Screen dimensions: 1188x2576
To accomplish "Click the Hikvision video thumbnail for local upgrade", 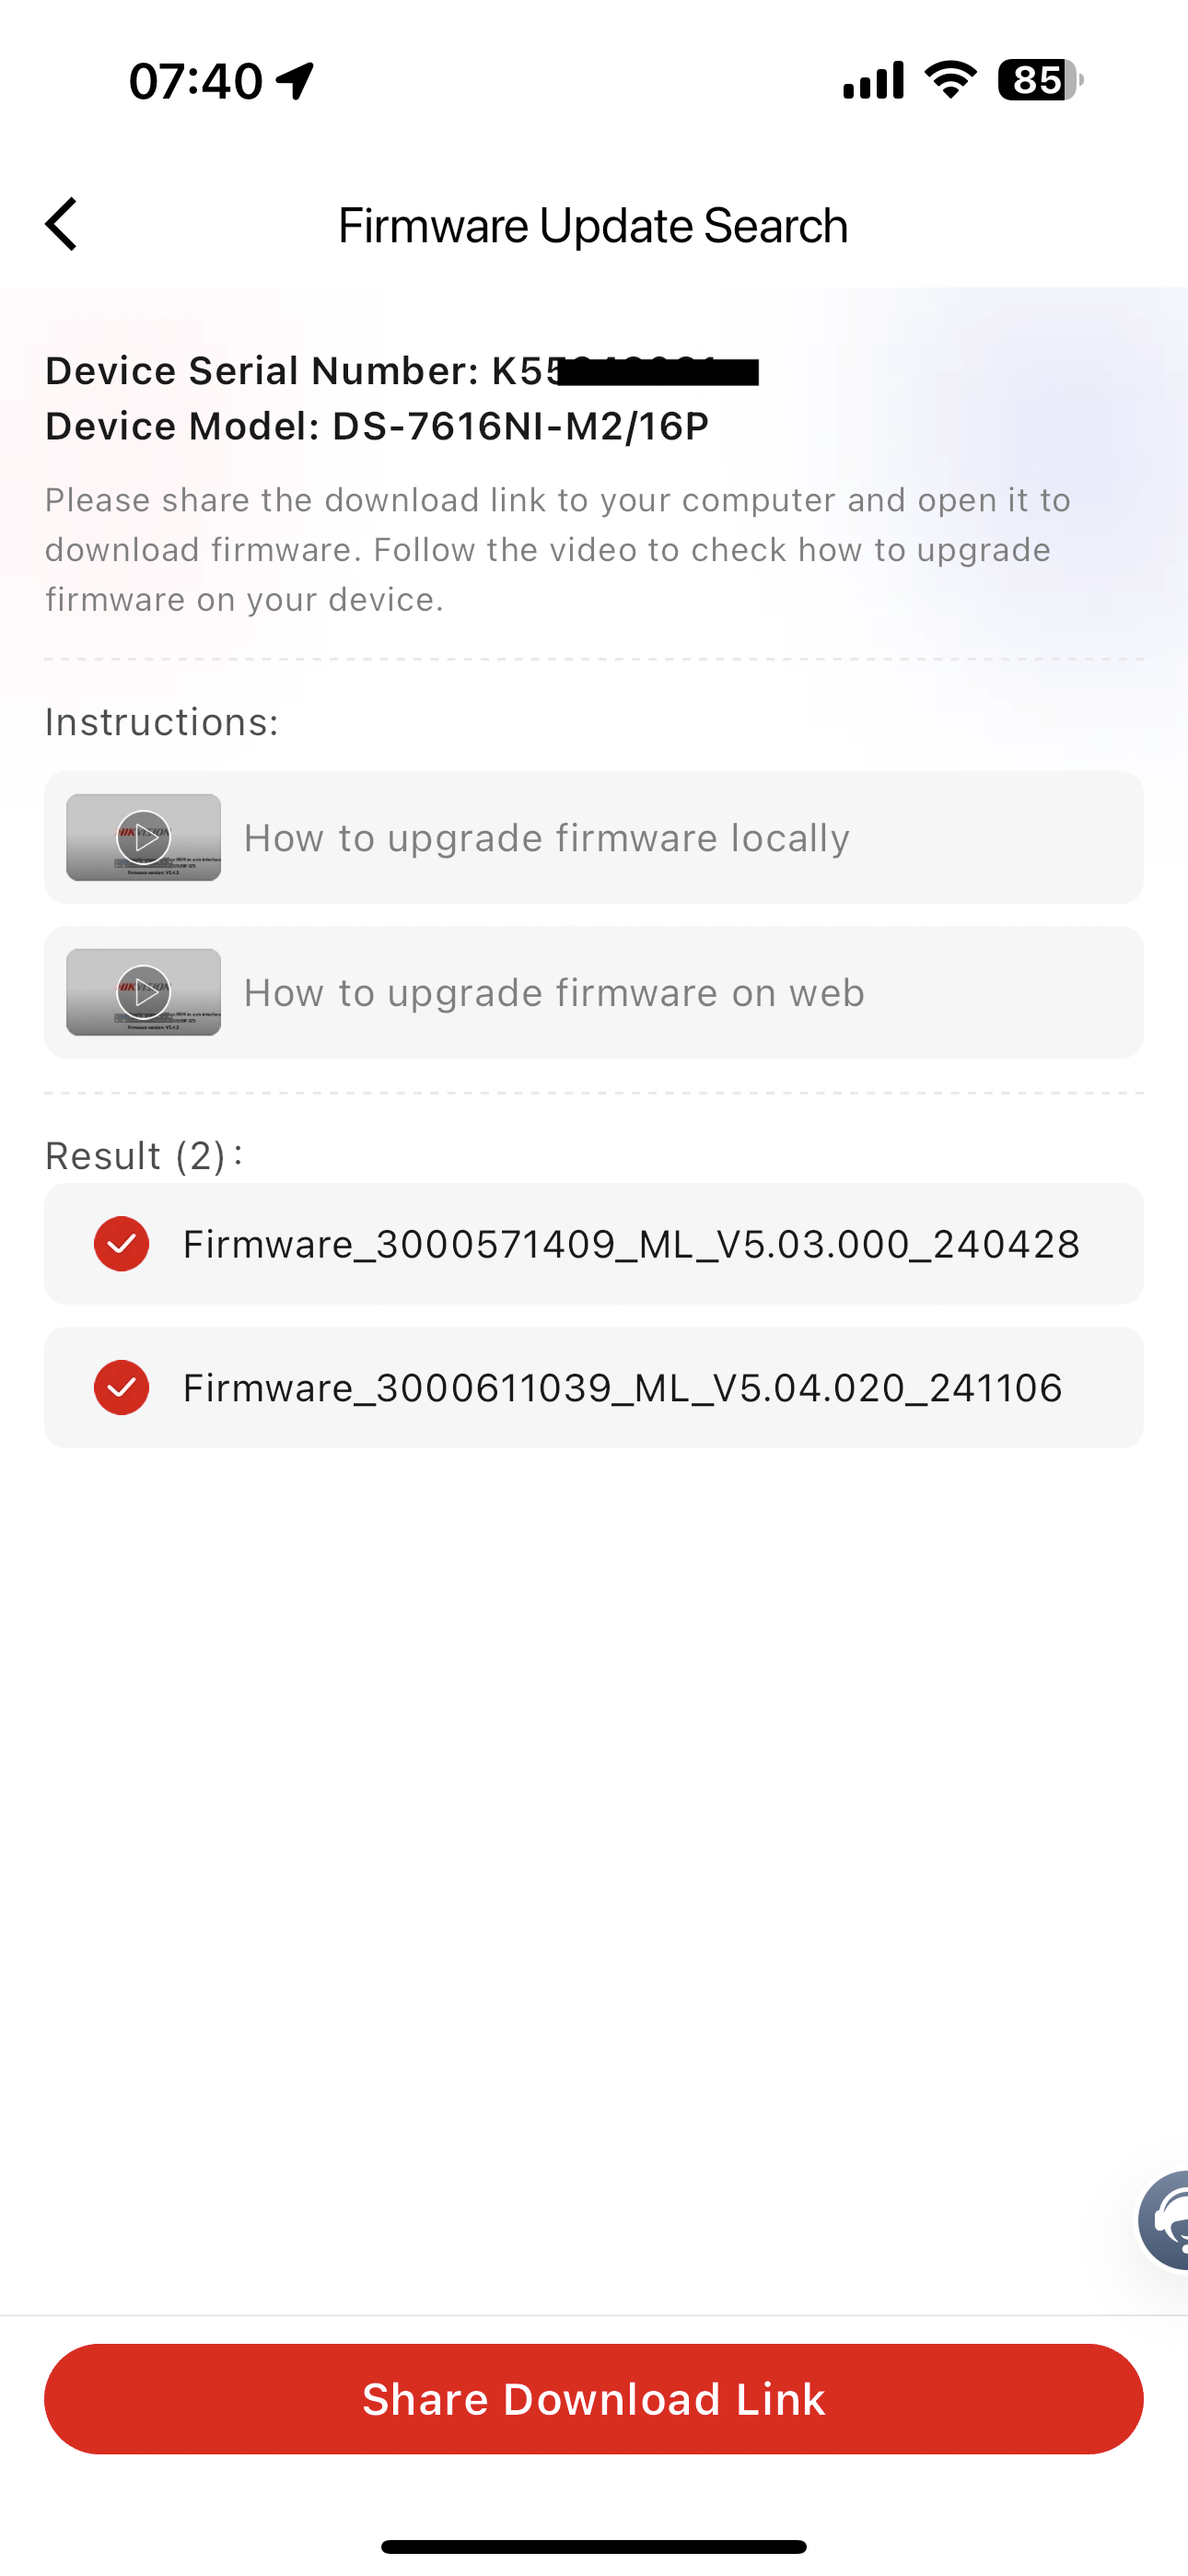I will [142, 838].
